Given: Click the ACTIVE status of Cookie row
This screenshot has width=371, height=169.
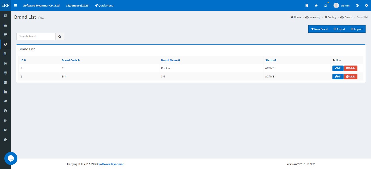Looking at the screenshot, I should (270, 68).
